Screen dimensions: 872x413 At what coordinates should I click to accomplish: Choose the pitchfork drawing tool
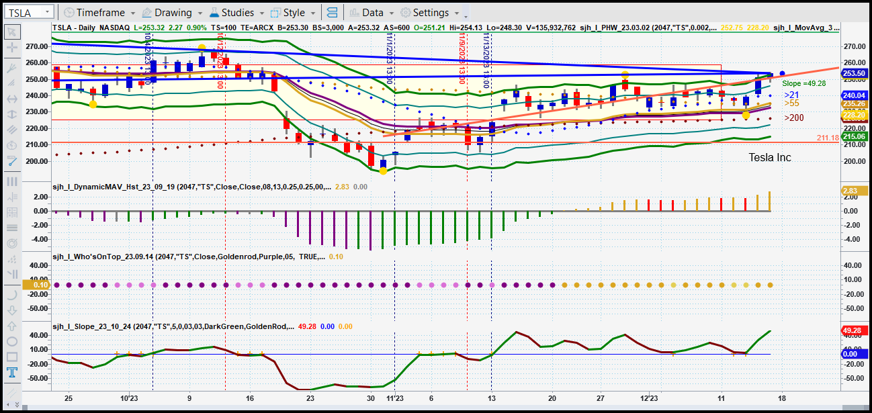click(11, 68)
